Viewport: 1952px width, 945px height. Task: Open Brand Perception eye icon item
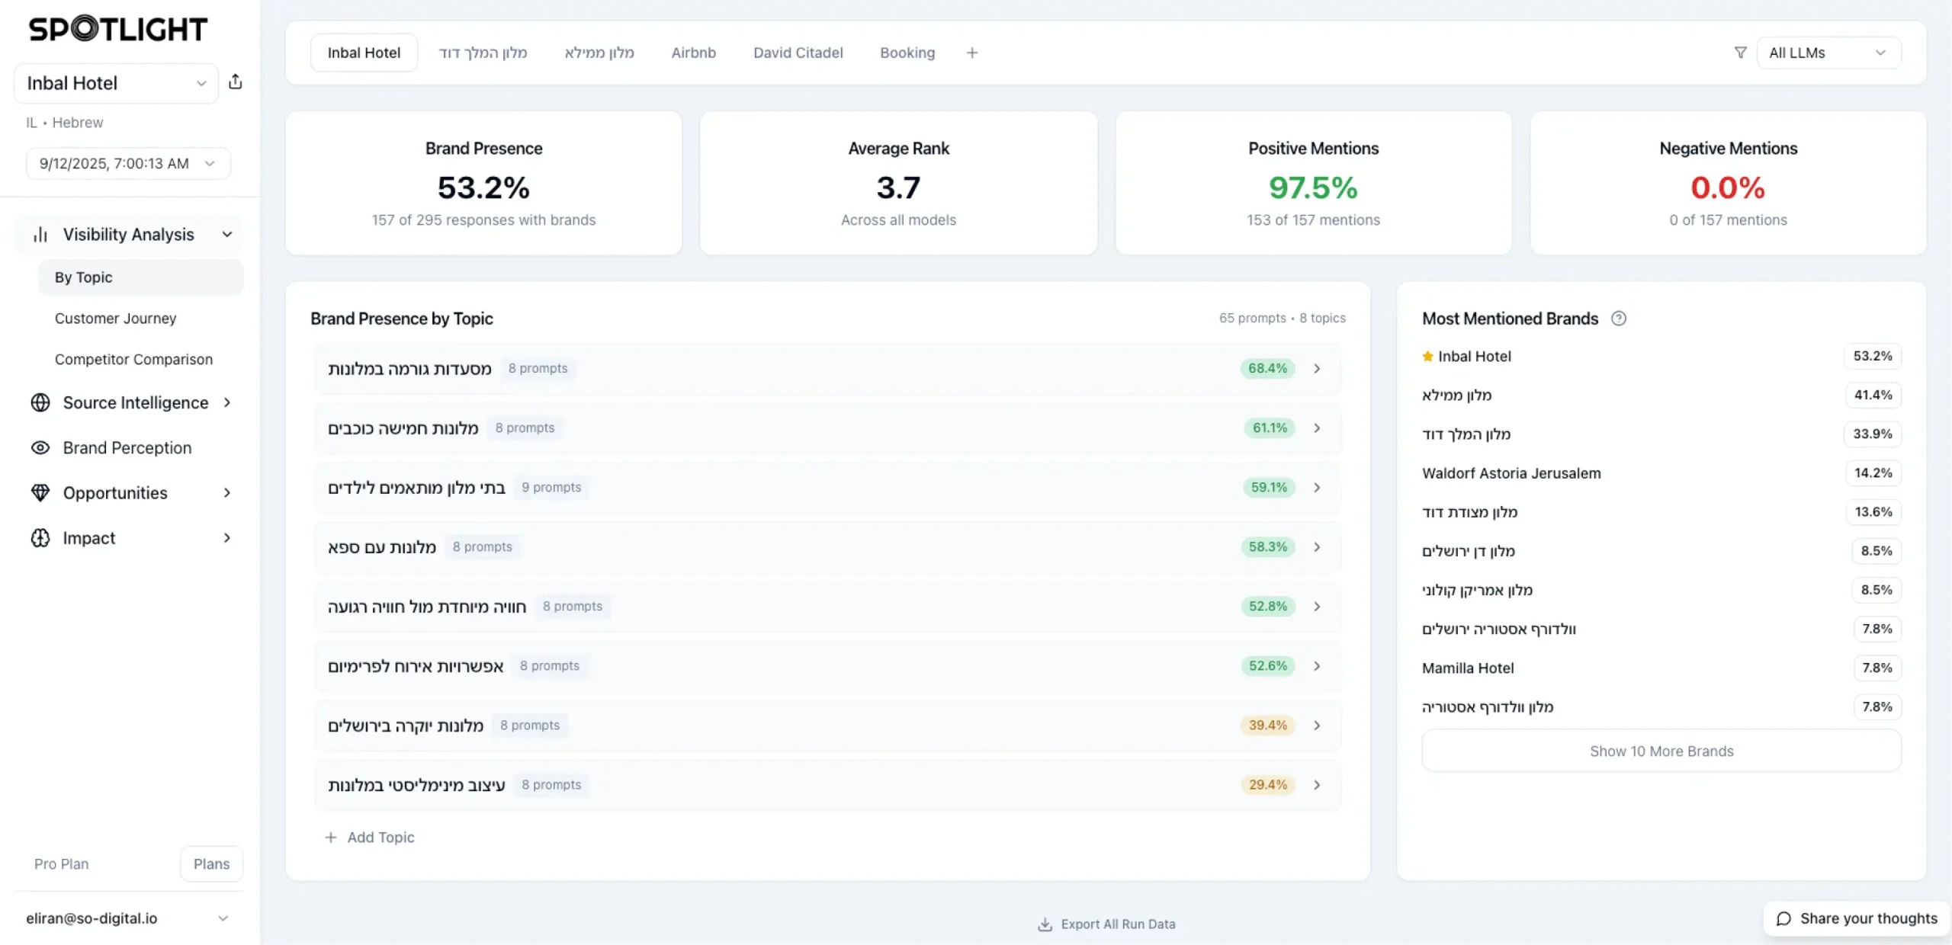pos(40,448)
